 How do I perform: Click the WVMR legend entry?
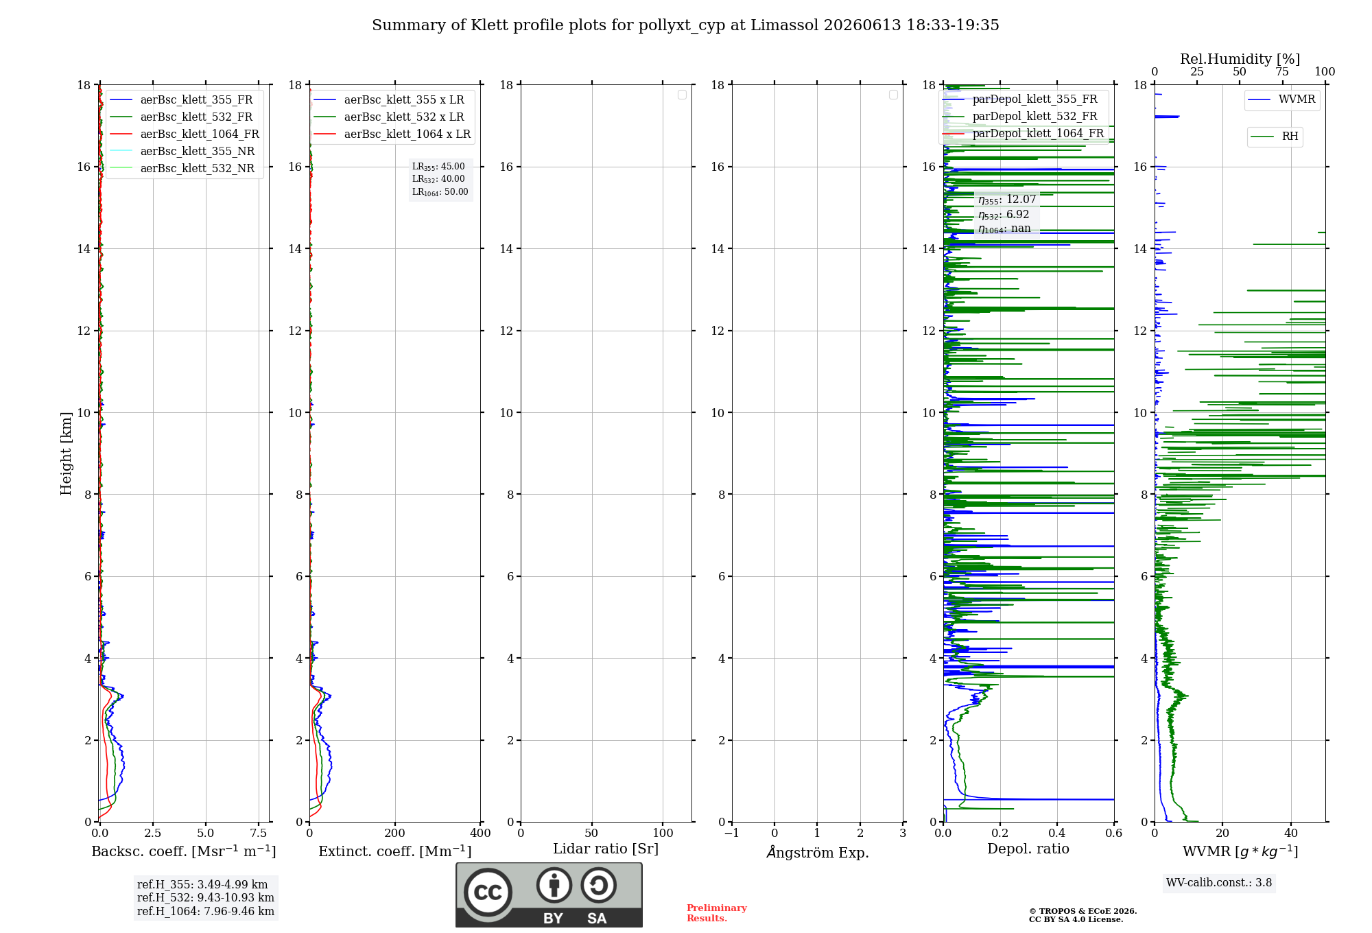1282,99
